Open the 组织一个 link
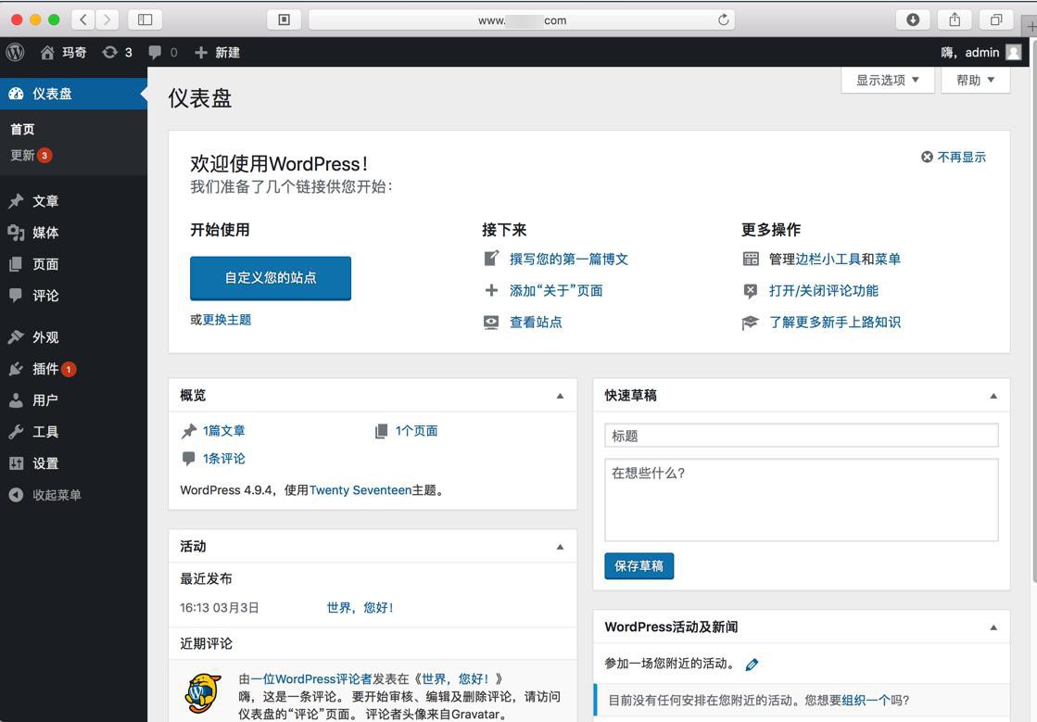 point(866,700)
